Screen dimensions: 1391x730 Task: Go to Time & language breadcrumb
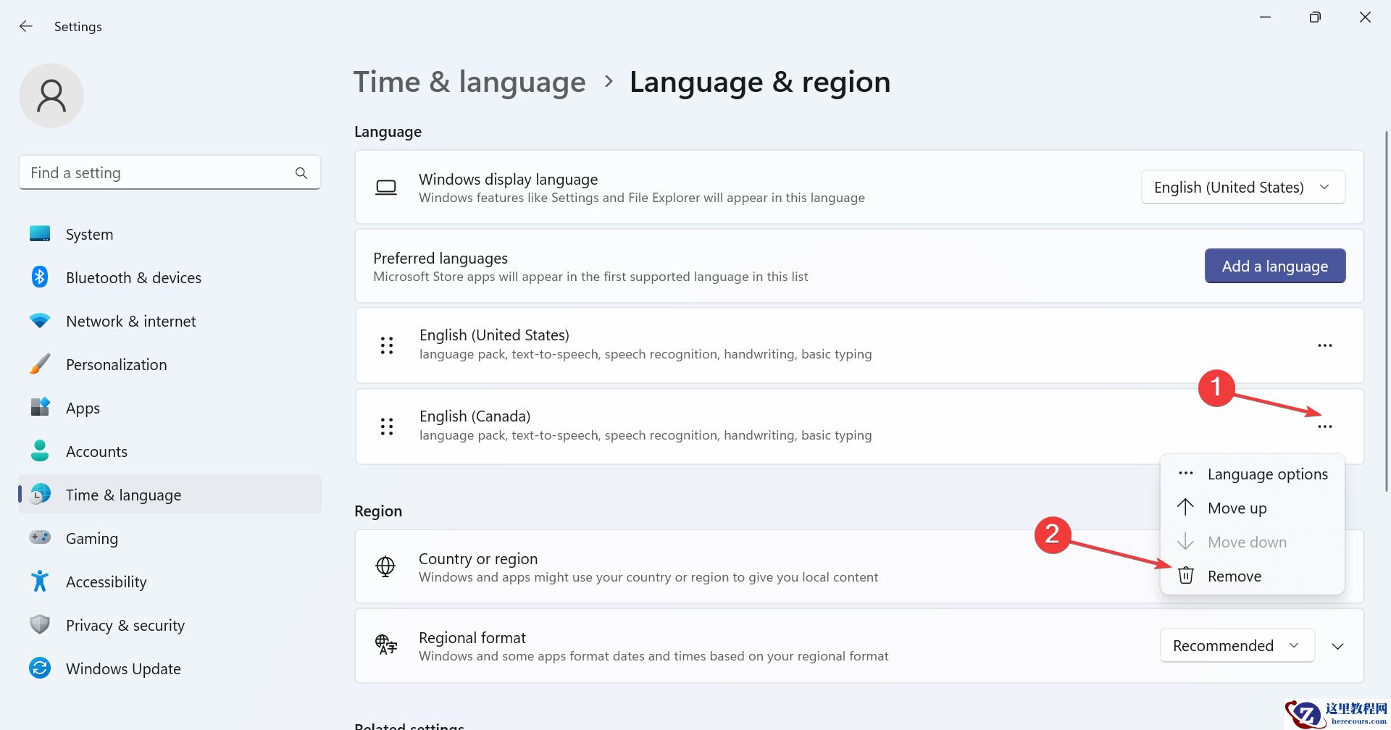469,82
